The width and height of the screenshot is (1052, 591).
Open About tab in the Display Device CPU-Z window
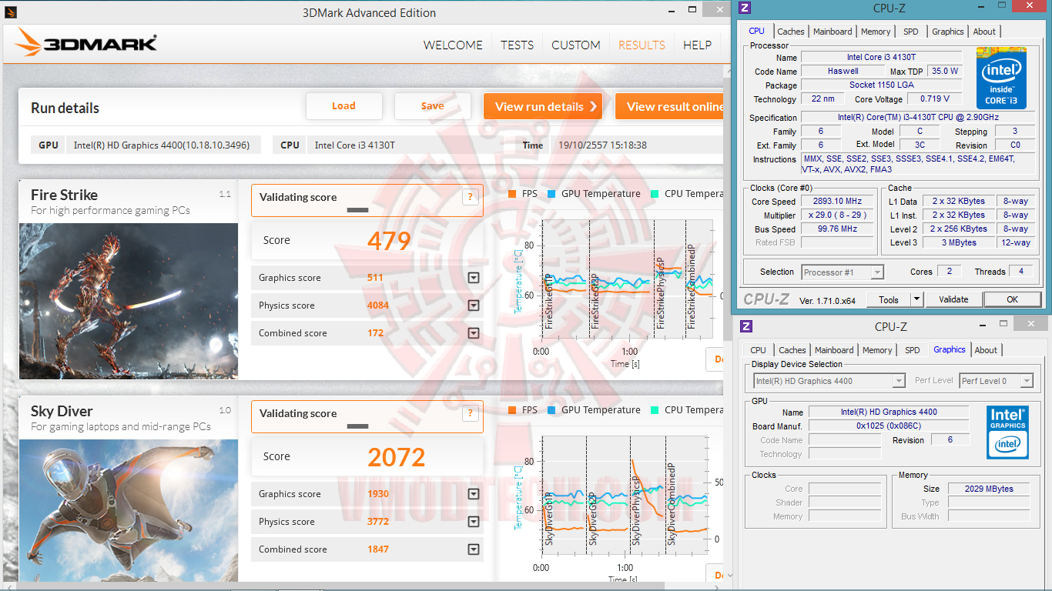tap(986, 350)
